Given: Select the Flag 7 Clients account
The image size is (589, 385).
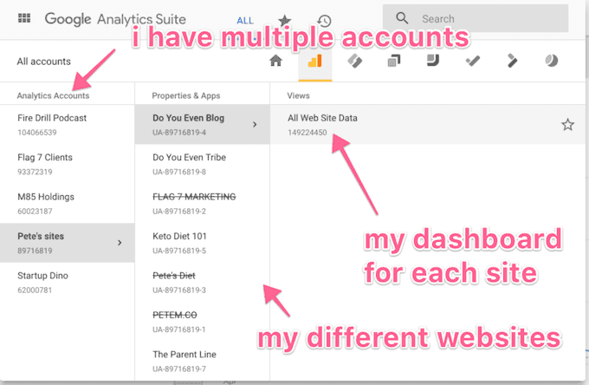Looking at the screenshot, I should click(68, 164).
